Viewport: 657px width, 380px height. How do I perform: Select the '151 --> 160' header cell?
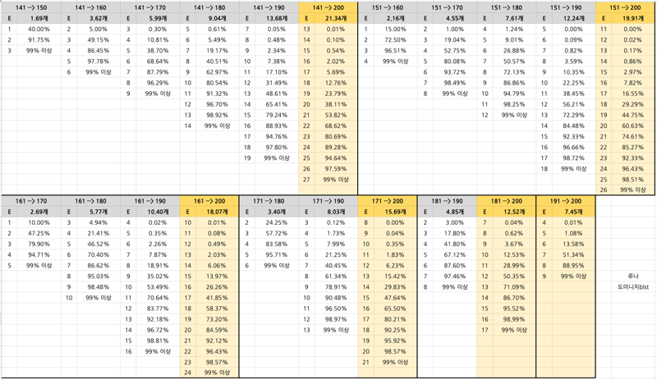tap(388, 7)
